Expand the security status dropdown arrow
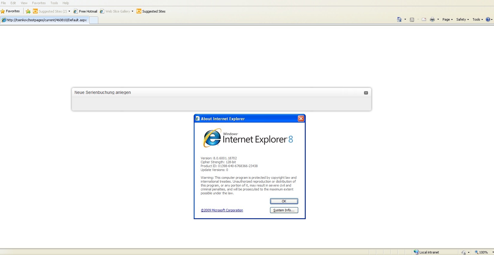 [x=469, y=252]
